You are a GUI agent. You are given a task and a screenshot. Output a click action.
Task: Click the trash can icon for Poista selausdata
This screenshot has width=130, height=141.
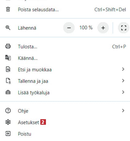tap(8, 9)
